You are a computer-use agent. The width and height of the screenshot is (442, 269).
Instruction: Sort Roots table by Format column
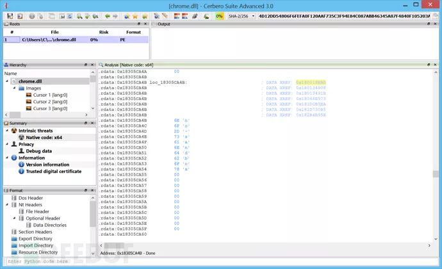tap(133, 32)
